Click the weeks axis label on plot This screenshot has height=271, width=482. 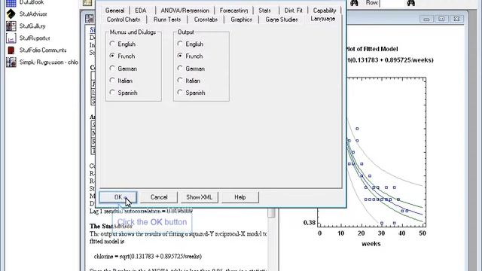371,244
